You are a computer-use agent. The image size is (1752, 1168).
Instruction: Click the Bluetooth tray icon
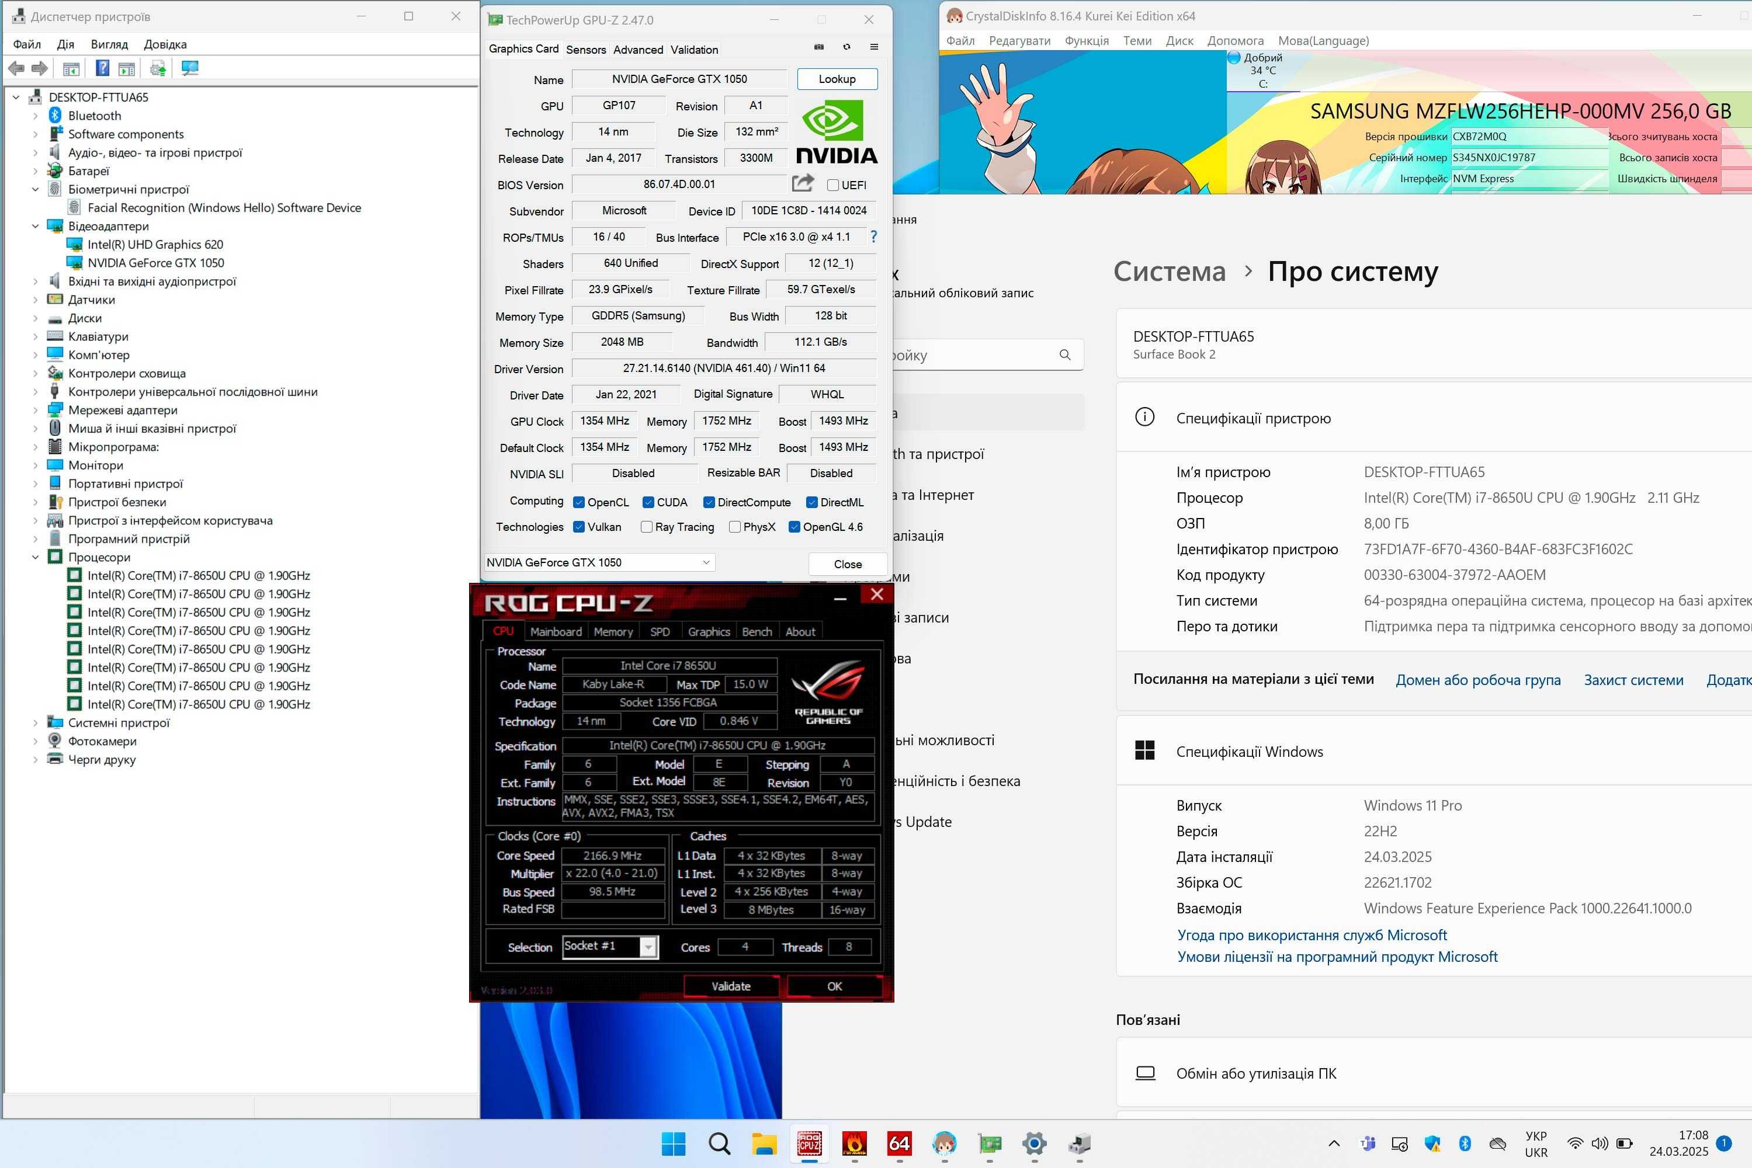click(1465, 1143)
